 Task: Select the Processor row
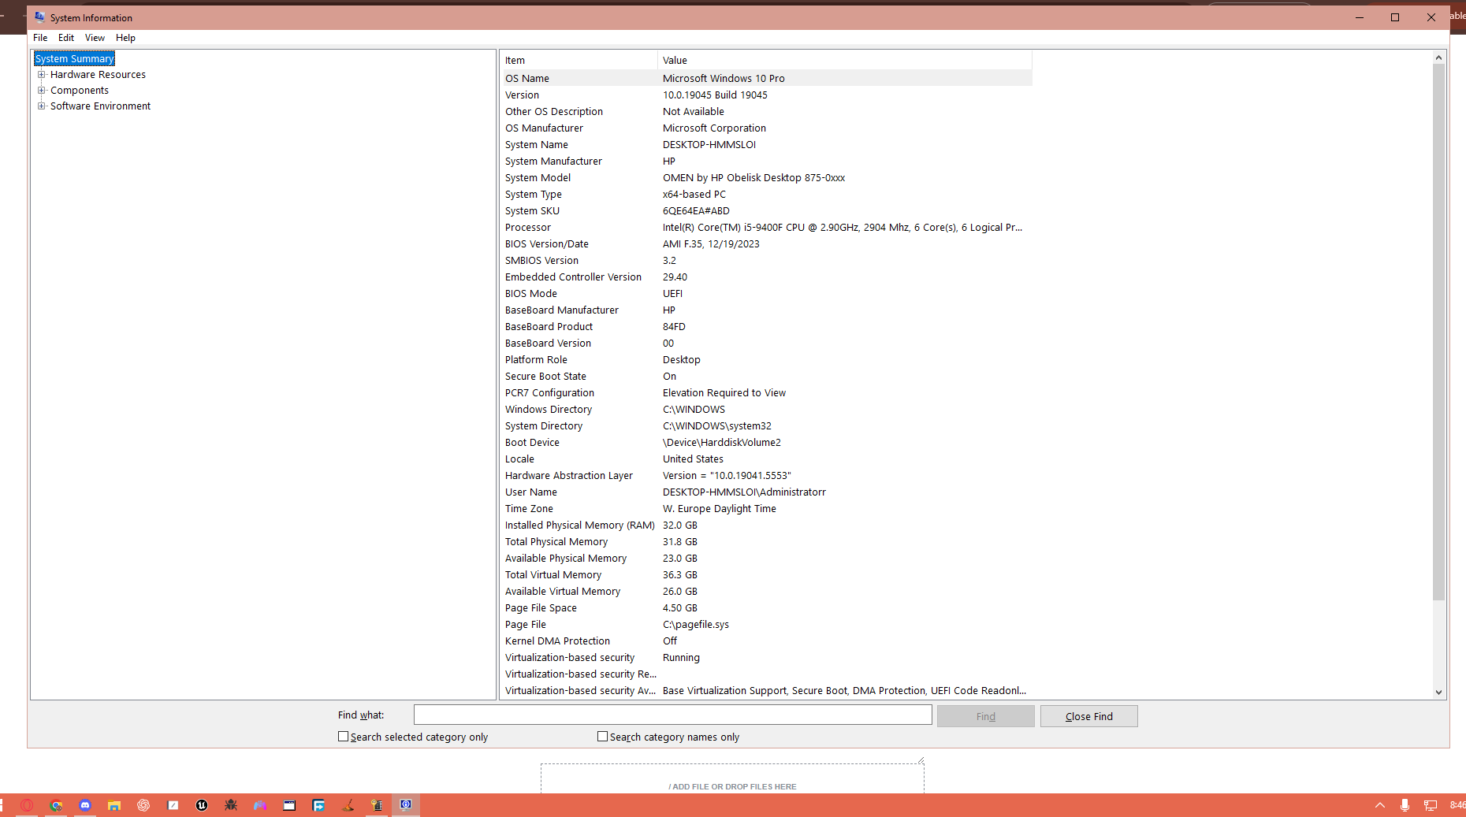(x=767, y=228)
